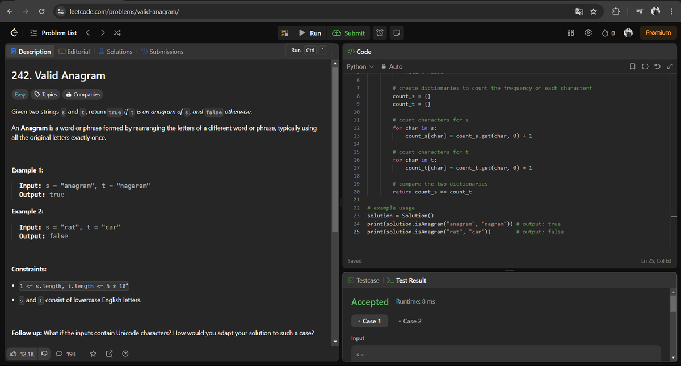The height and width of the screenshot is (366, 681).
Task: Open the feedback question mark icon
Action: [x=125, y=354]
